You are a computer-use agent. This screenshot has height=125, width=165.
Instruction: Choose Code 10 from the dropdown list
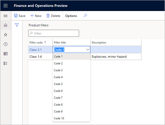point(71,118)
